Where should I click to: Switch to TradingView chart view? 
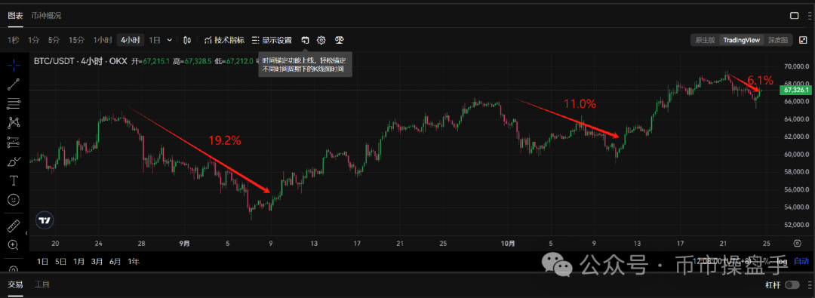tap(742, 40)
